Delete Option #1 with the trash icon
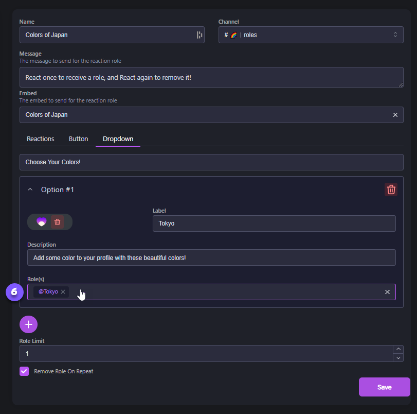Screen dimensions: 417x414 tap(391, 189)
